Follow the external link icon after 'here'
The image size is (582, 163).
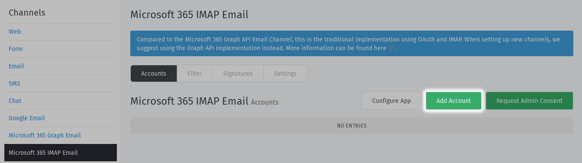391,48
